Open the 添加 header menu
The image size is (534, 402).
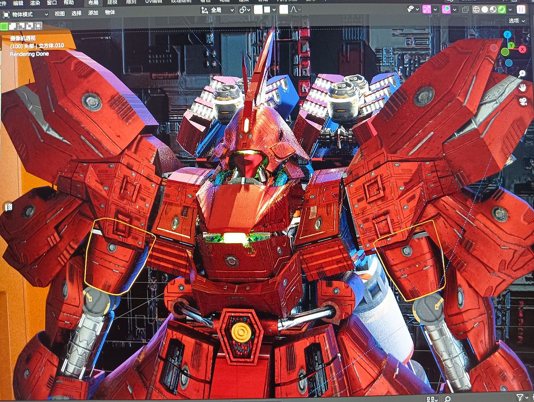(93, 13)
